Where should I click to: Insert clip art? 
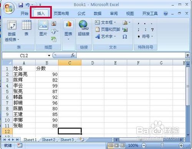54,24
